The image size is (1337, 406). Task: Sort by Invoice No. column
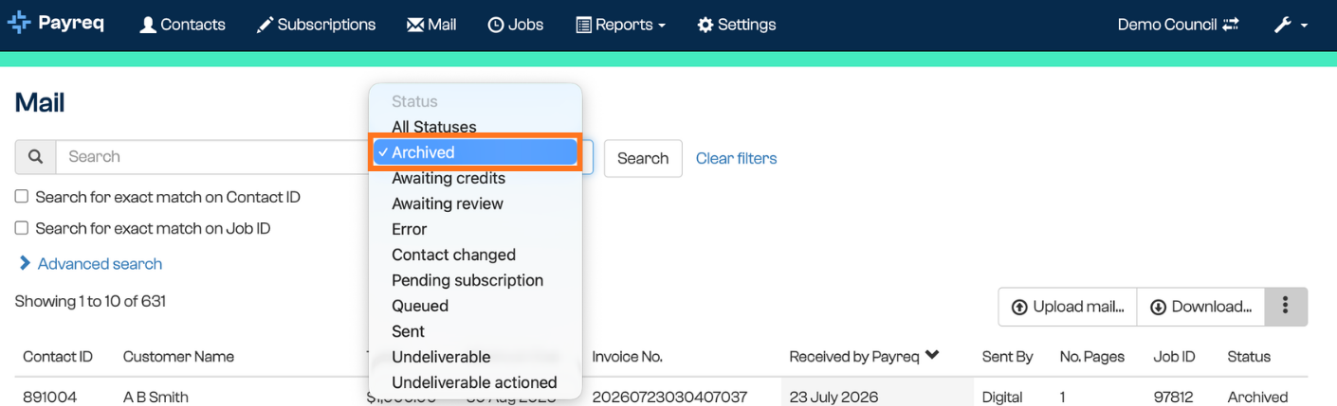tap(627, 357)
